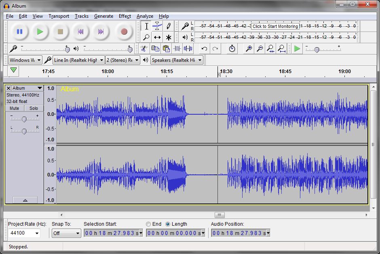Open the Analyze menu

(145, 16)
